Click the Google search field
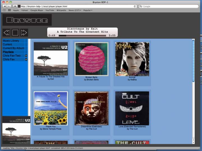Viewport: 202px width, 151px height. pyautogui.click(x=169, y=6)
